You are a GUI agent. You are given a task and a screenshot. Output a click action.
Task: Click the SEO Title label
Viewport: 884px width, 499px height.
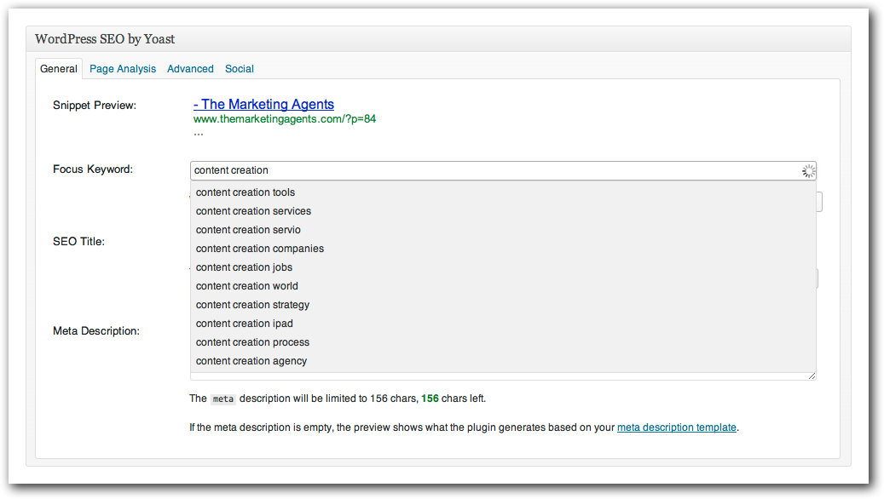[79, 242]
